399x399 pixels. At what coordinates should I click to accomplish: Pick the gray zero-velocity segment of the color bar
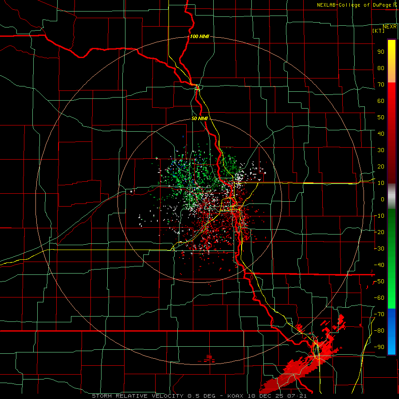pos(391,196)
